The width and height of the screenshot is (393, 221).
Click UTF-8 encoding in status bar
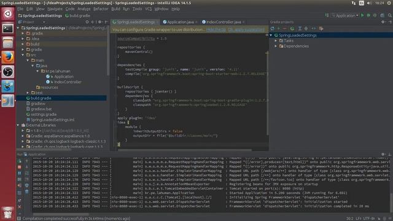click(x=368, y=219)
